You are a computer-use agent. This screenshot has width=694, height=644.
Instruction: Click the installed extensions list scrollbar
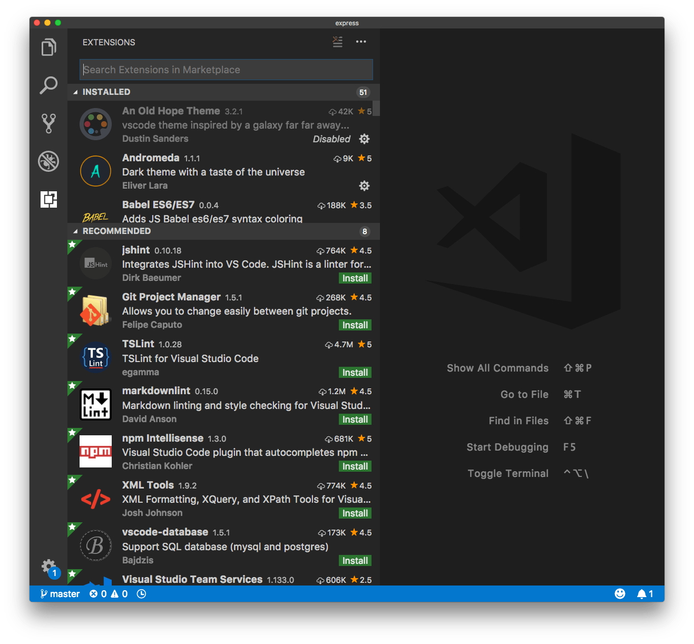pos(376,108)
